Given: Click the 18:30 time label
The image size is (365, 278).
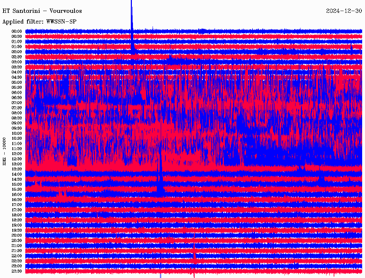Looking at the screenshot, I should 17,220.
